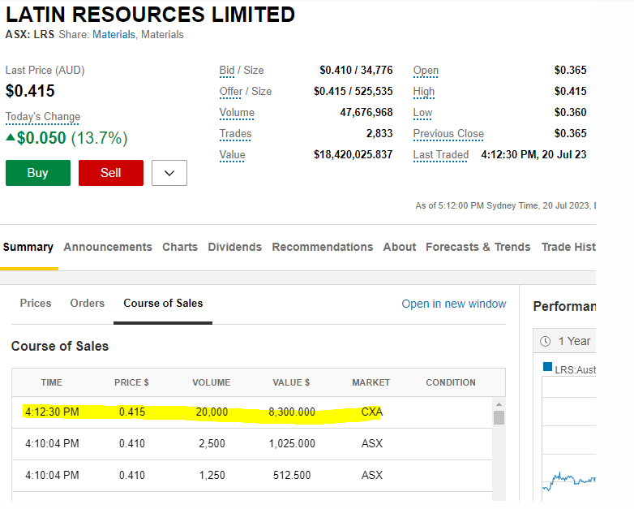Click the 8,300.000 value cell
634x509 pixels.
coord(292,412)
